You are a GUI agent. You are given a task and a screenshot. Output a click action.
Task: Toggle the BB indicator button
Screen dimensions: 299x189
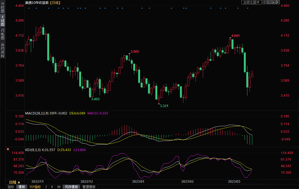point(59,187)
